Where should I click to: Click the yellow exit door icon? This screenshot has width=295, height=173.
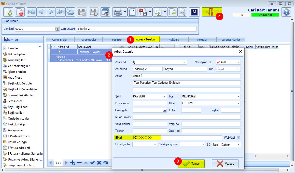pyautogui.click(x=210, y=12)
